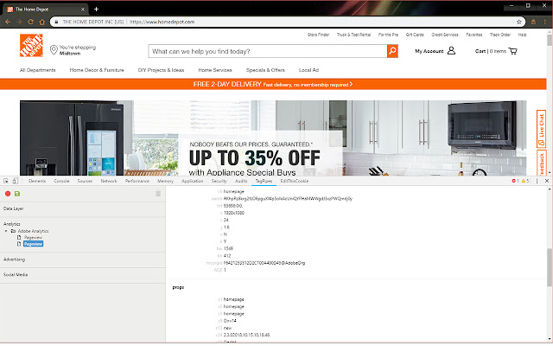Expand the Data Layer section
Screen dimensions: 553x346
[14, 208]
